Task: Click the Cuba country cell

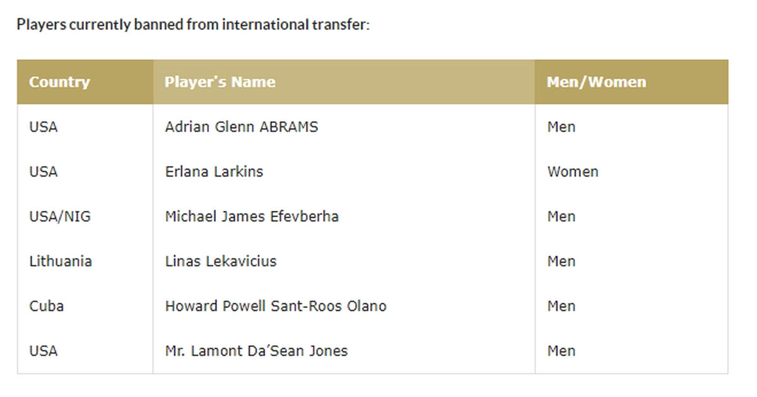Action: [x=46, y=306]
